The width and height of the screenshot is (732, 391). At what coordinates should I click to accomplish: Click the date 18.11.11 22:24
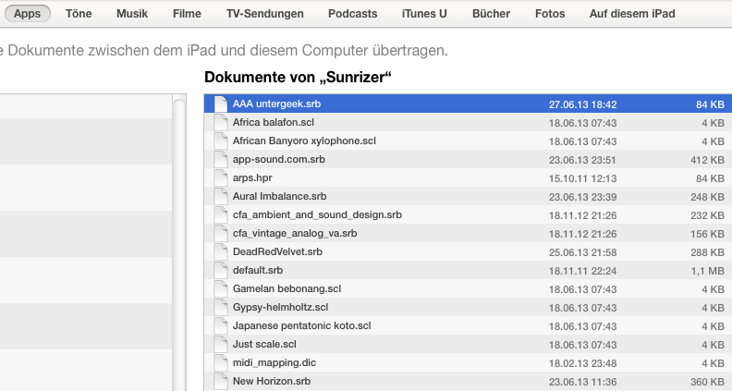582,271
